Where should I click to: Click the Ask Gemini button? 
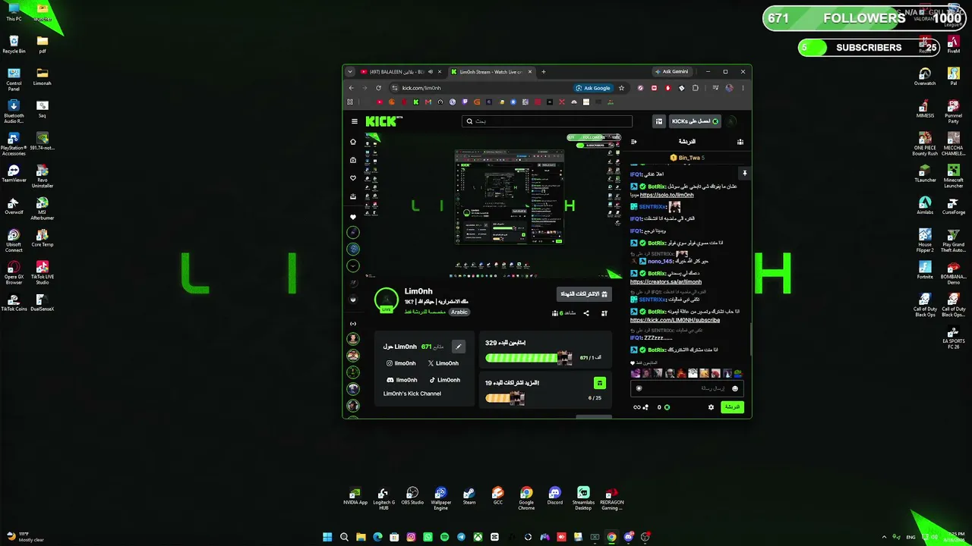(671, 72)
